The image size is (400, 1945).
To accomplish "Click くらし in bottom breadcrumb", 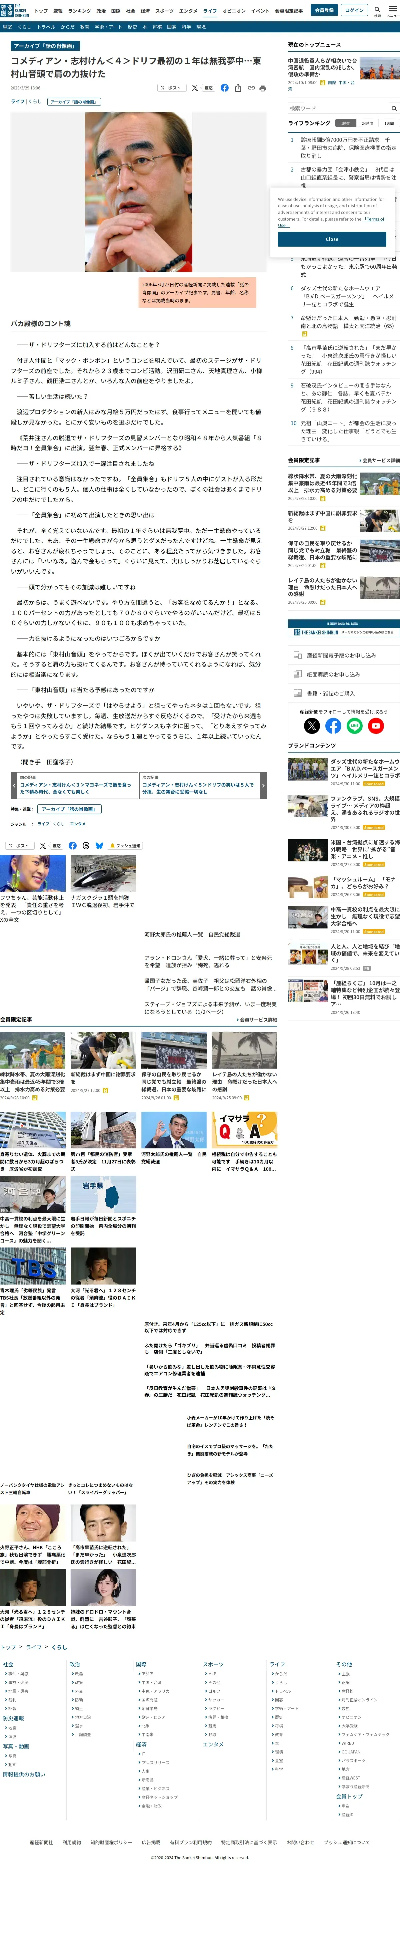I will [60, 1647].
